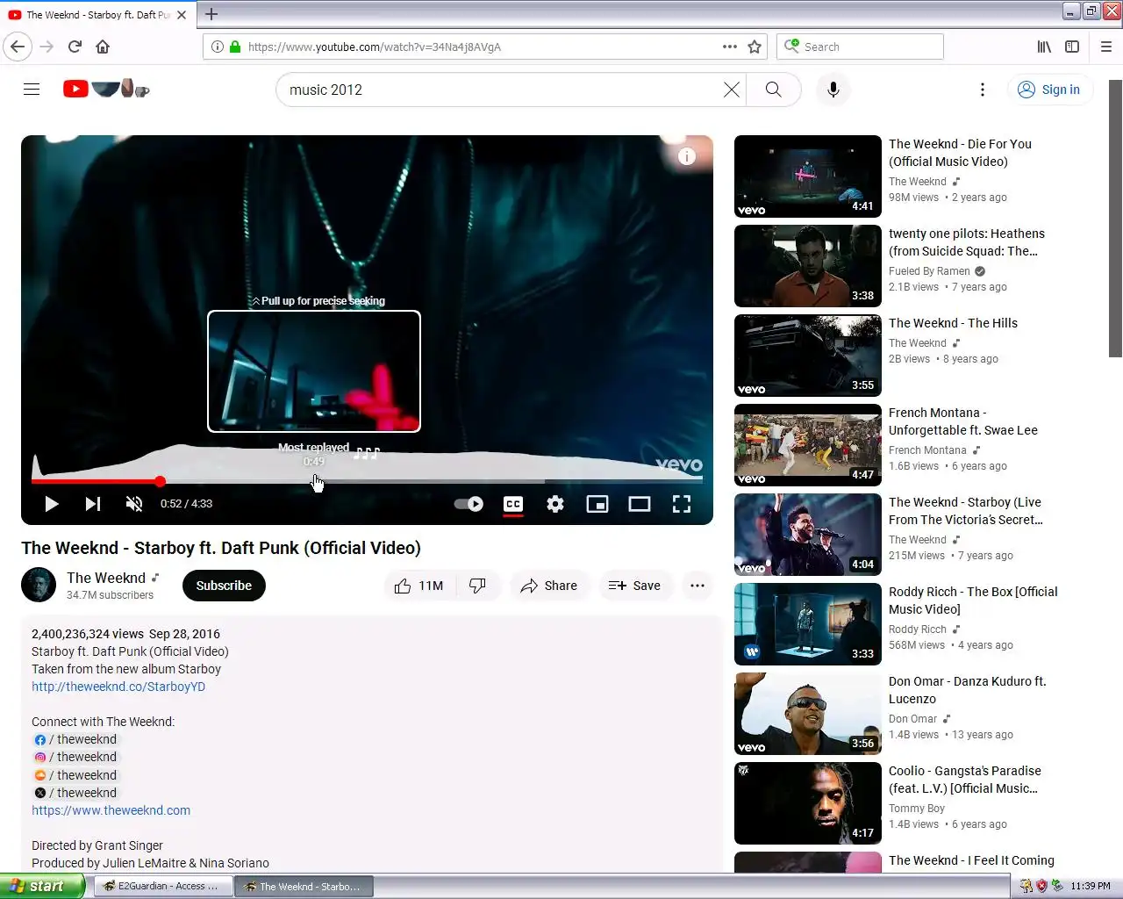Open YouTube settings three-dot menu
Image resolution: width=1123 pixels, height=899 pixels.
[983, 90]
